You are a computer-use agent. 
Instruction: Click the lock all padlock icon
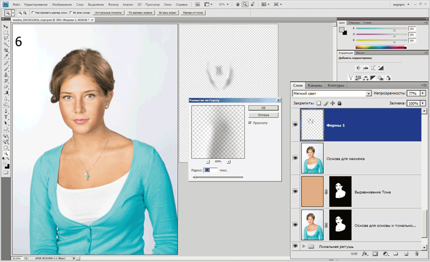point(340,103)
